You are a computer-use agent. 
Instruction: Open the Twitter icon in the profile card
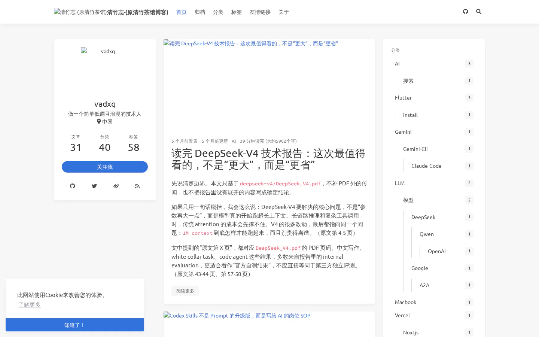pyautogui.click(x=94, y=186)
